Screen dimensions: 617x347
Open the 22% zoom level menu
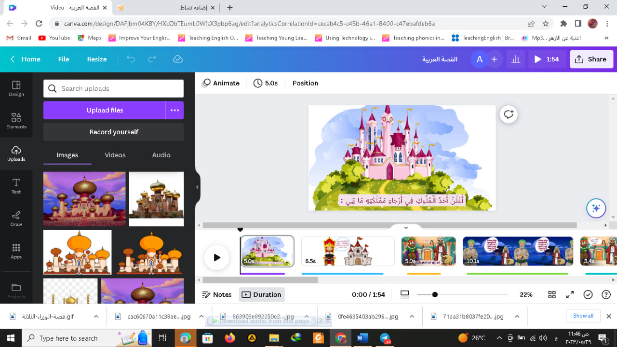[526, 294]
